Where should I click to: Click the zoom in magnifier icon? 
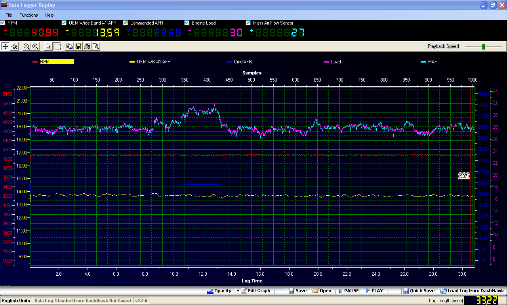click(35, 46)
